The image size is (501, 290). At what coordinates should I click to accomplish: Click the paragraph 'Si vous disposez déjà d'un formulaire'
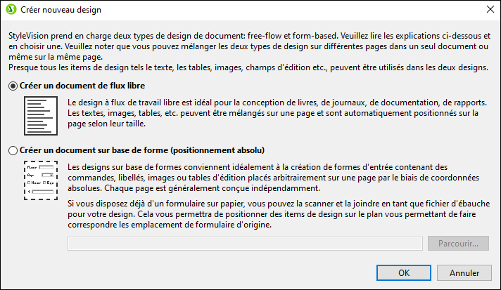279,214
